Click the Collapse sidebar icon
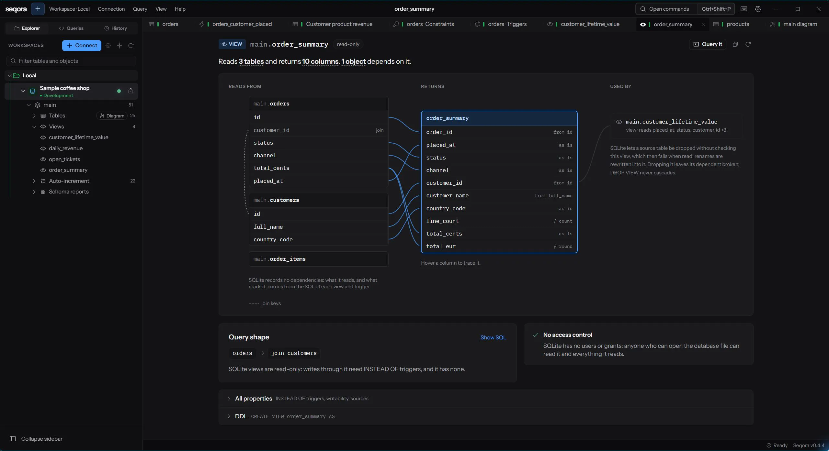The width and height of the screenshot is (829, 451). (13, 439)
